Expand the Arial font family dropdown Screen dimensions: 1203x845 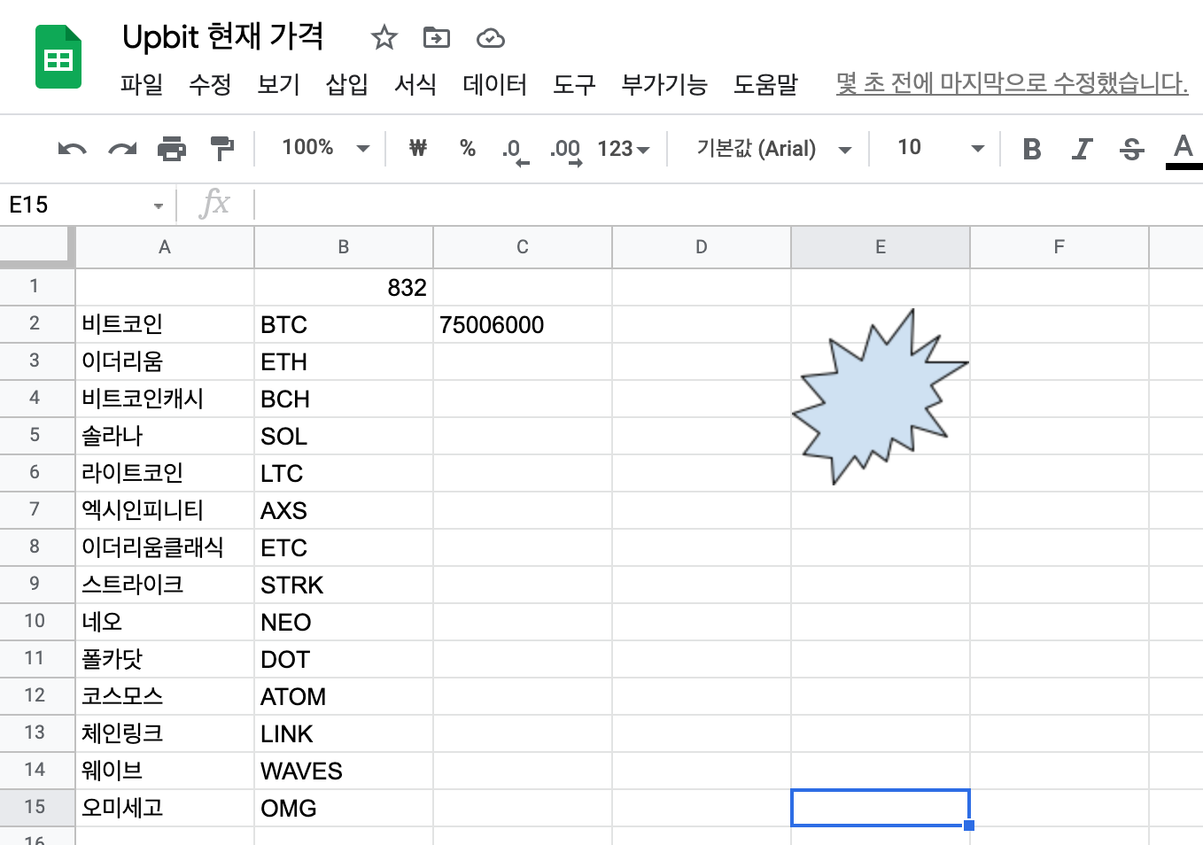773,149
